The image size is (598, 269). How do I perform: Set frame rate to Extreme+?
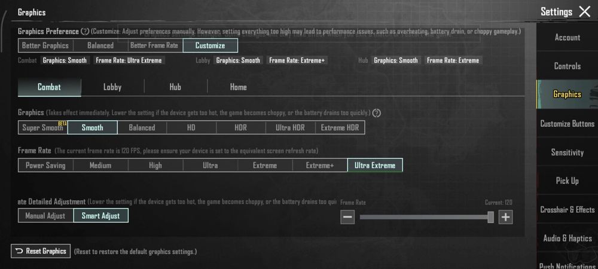(320, 166)
